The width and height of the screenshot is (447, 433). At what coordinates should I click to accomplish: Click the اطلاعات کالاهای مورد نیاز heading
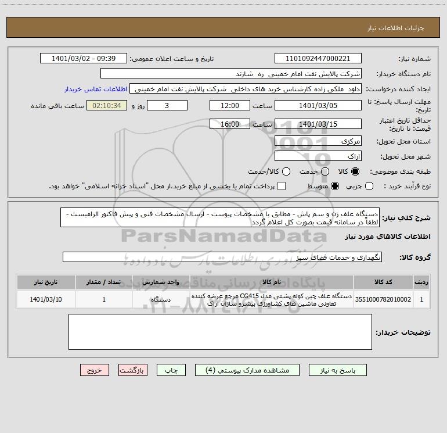pyautogui.click(x=388, y=237)
